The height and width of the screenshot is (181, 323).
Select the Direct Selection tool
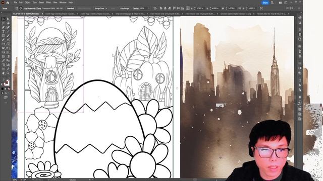[x=8, y=19]
